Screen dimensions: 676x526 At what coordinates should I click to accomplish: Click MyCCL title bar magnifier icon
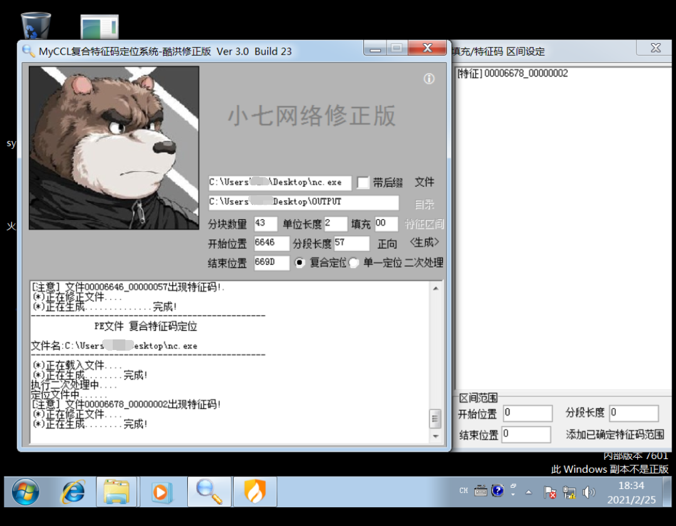point(28,51)
